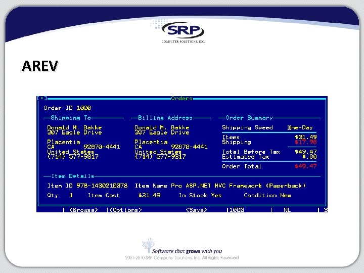Click Placentia city in Shipping To
The height and width of the screenshot is (273, 364).
(64, 142)
